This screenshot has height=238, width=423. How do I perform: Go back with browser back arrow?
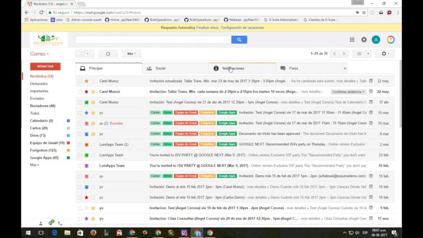click(x=26, y=13)
